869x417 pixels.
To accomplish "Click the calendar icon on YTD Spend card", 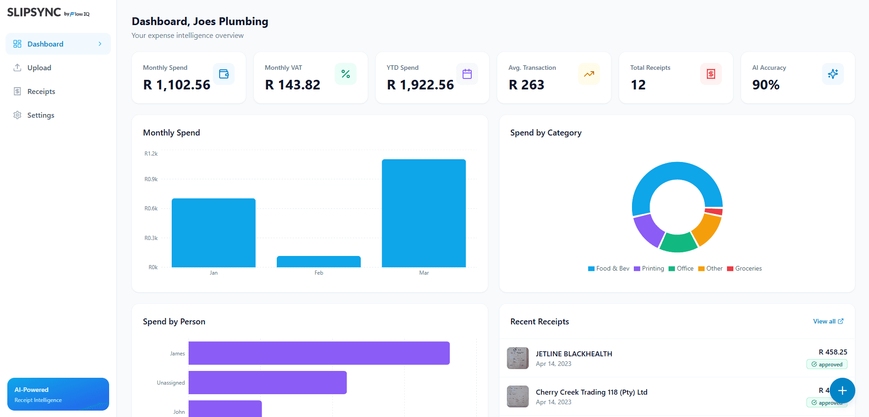I will tap(467, 73).
